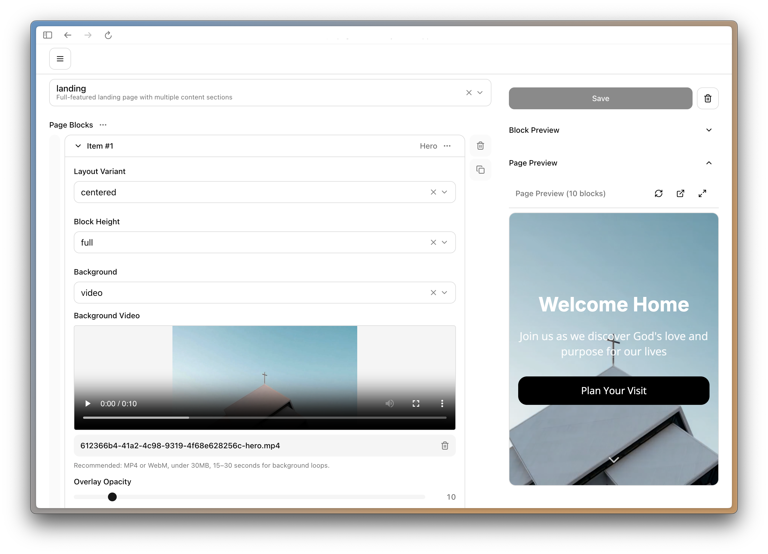
Task: Duplicate the Item #1 block
Action: coord(480,170)
